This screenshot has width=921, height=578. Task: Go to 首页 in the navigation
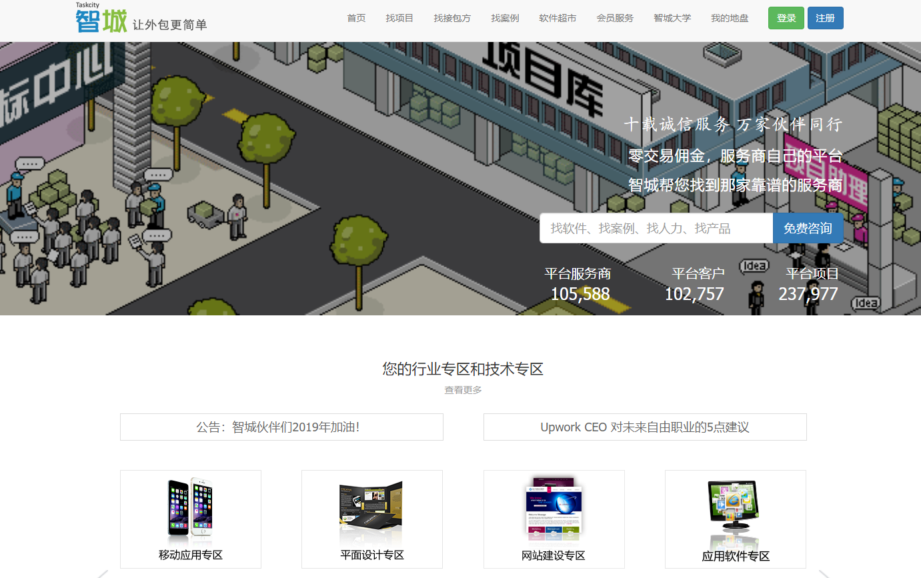pyautogui.click(x=356, y=18)
